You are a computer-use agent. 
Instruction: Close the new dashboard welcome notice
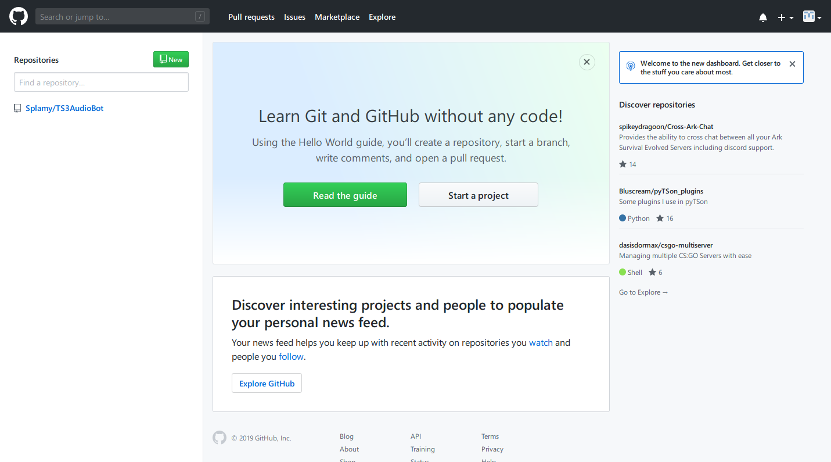tap(792, 64)
